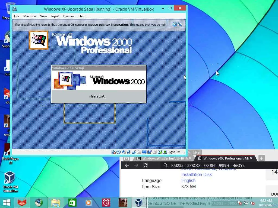This screenshot has width=278, height=208.
Task: Click the display settings indicator icon
Action: 144,152
